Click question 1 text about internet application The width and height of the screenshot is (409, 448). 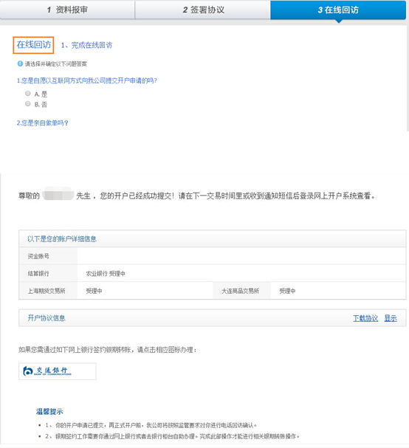87,81
